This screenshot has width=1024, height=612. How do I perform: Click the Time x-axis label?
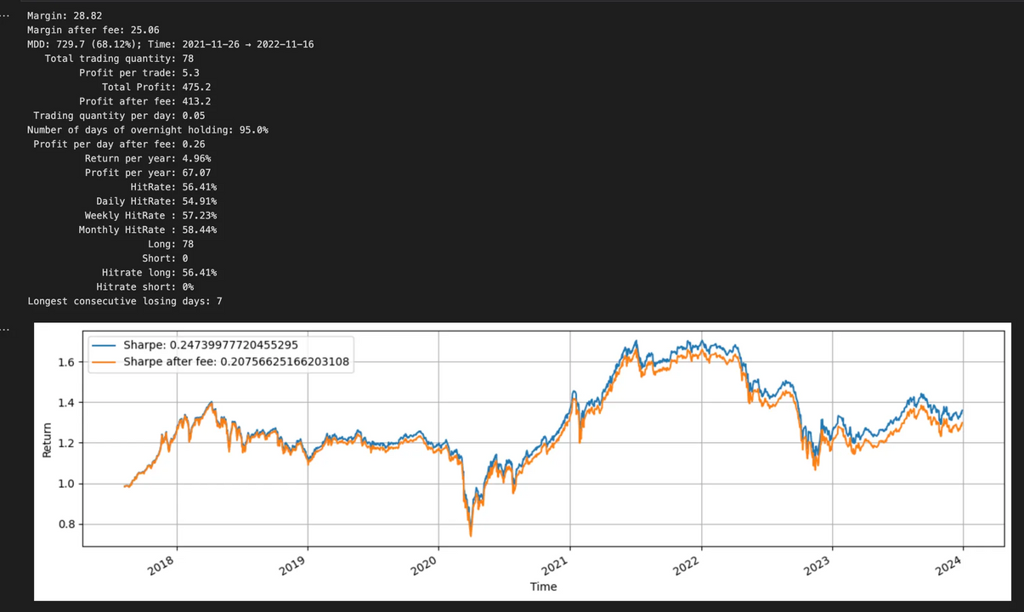click(543, 586)
